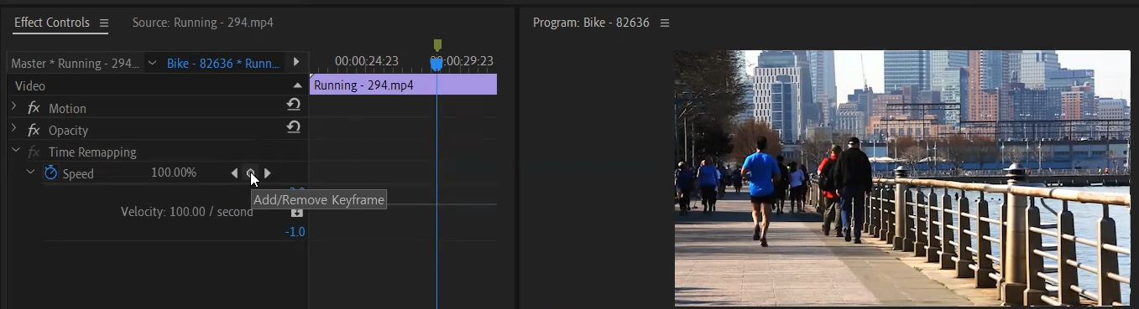This screenshot has width=1139, height=309.
Task: Click the Program monitor video preview
Action: [x=902, y=178]
